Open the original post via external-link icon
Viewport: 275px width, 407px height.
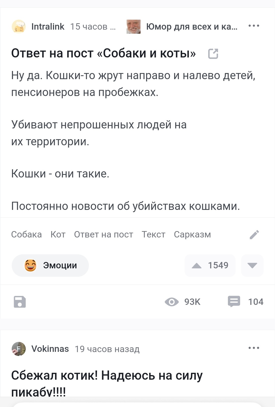pos(213,54)
